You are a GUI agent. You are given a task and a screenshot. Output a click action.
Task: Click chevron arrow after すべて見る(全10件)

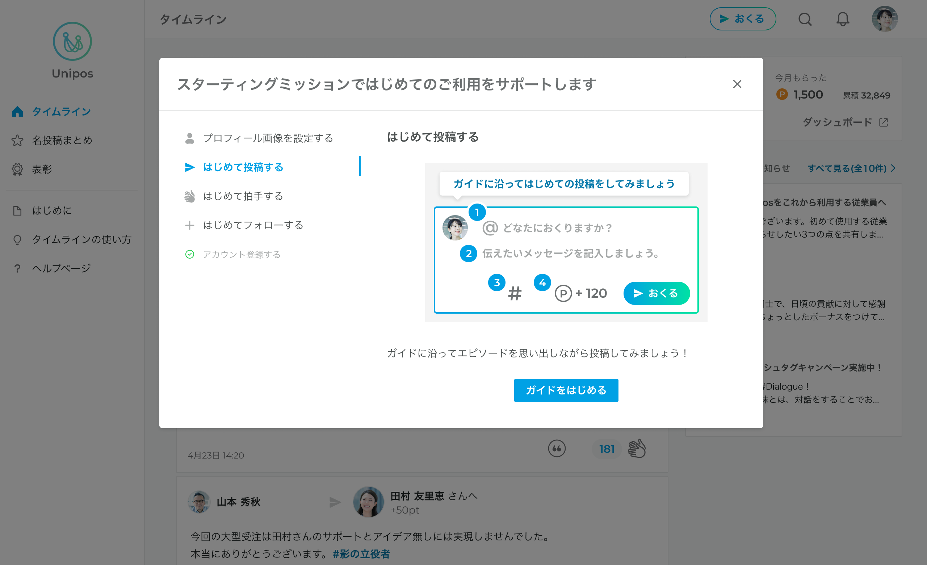pyautogui.click(x=893, y=168)
